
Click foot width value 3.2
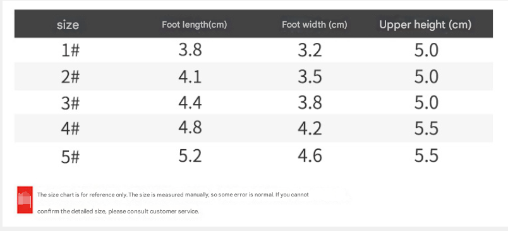click(310, 50)
